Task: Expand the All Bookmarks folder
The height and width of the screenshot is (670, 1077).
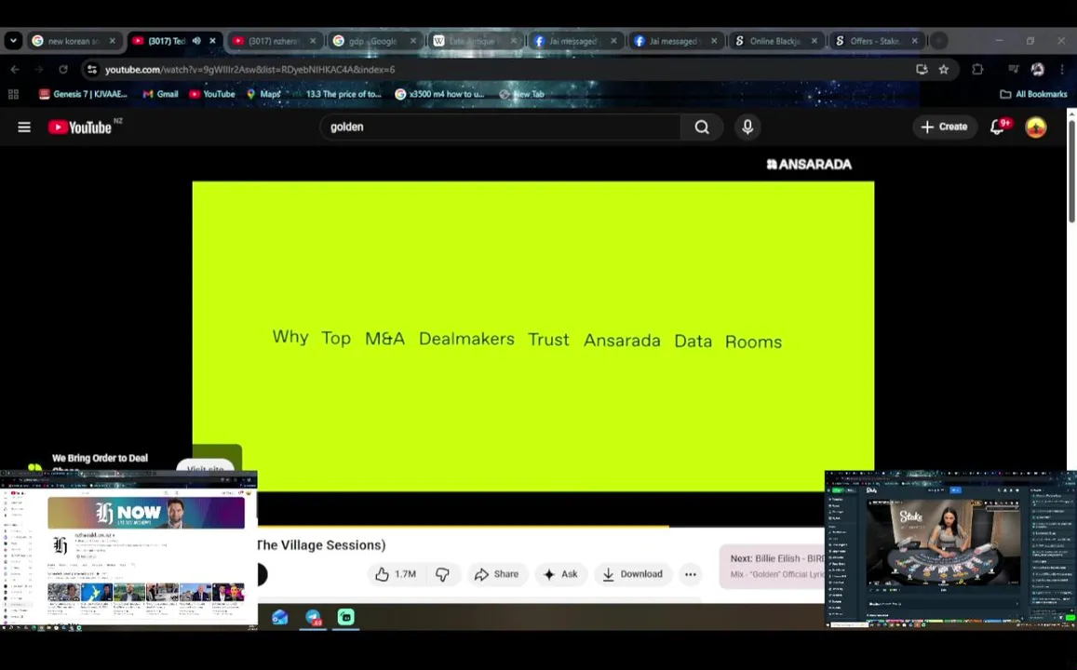Action: 1033,94
